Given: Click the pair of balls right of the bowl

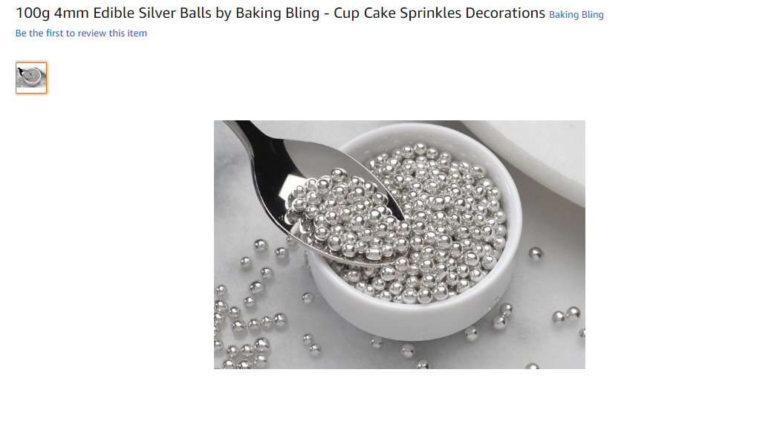Looking at the screenshot, I should click(x=566, y=315).
